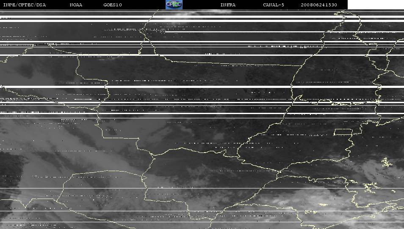This screenshot has height=229, width=404.
Task: Click the GOES10 satellite label
Action: (113, 5)
